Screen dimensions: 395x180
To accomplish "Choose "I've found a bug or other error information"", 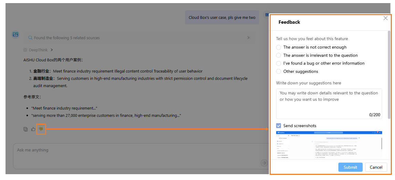I will click(x=279, y=63).
